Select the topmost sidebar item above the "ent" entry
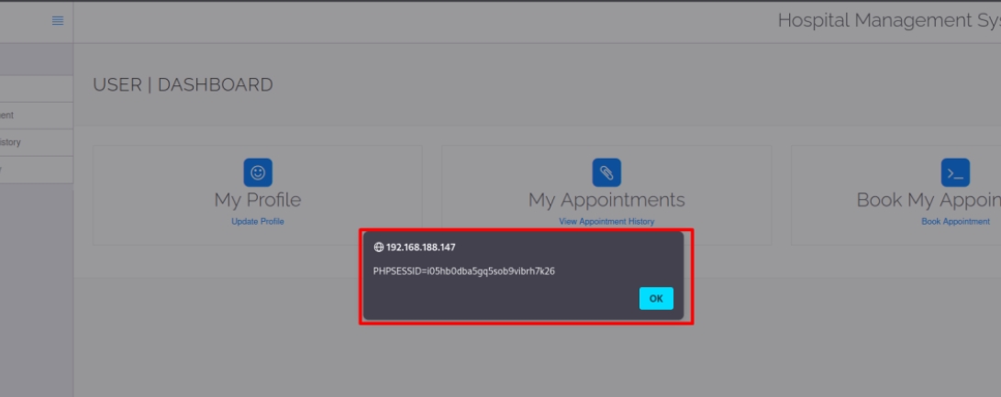This screenshot has height=397, width=1001. coord(37,89)
